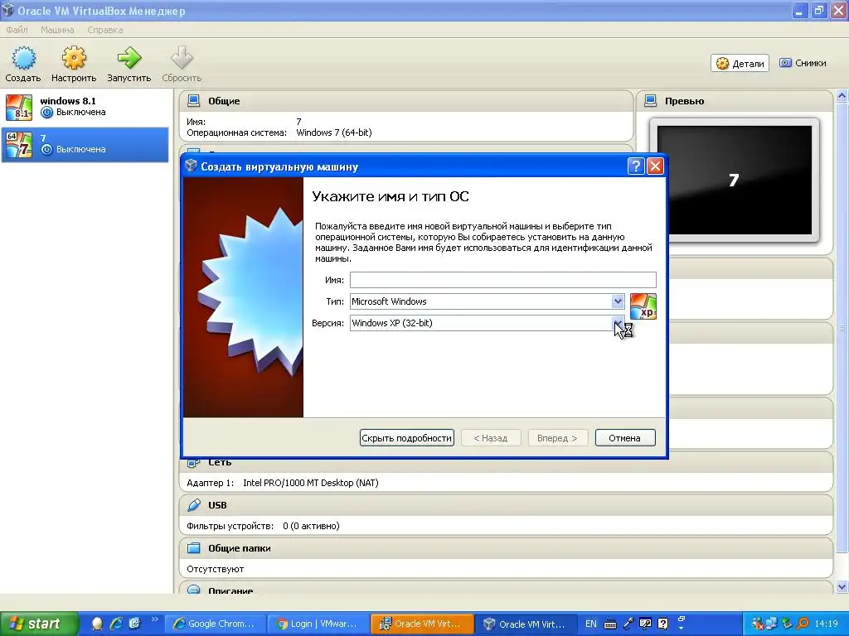The width and height of the screenshot is (849, 636).
Task: Open Login VMware taskbar item
Action: point(319,624)
